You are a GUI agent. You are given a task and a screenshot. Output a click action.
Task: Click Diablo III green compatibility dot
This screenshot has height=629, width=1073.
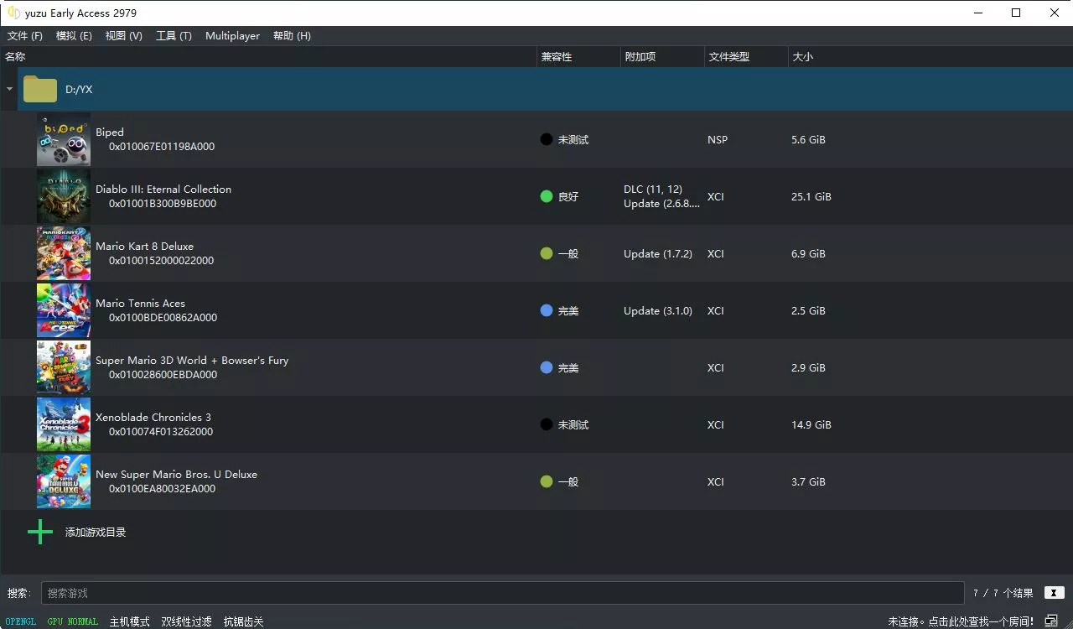(547, 196)
